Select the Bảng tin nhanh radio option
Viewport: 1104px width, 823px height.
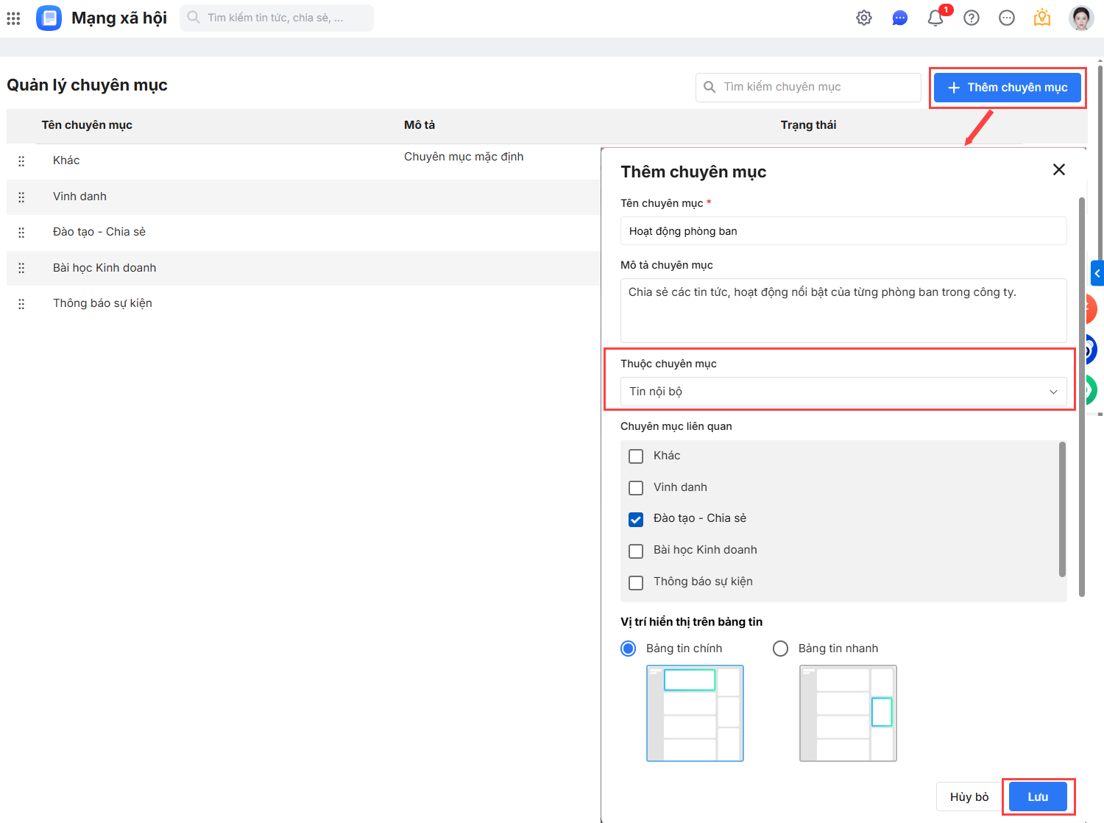pos(780,649)
